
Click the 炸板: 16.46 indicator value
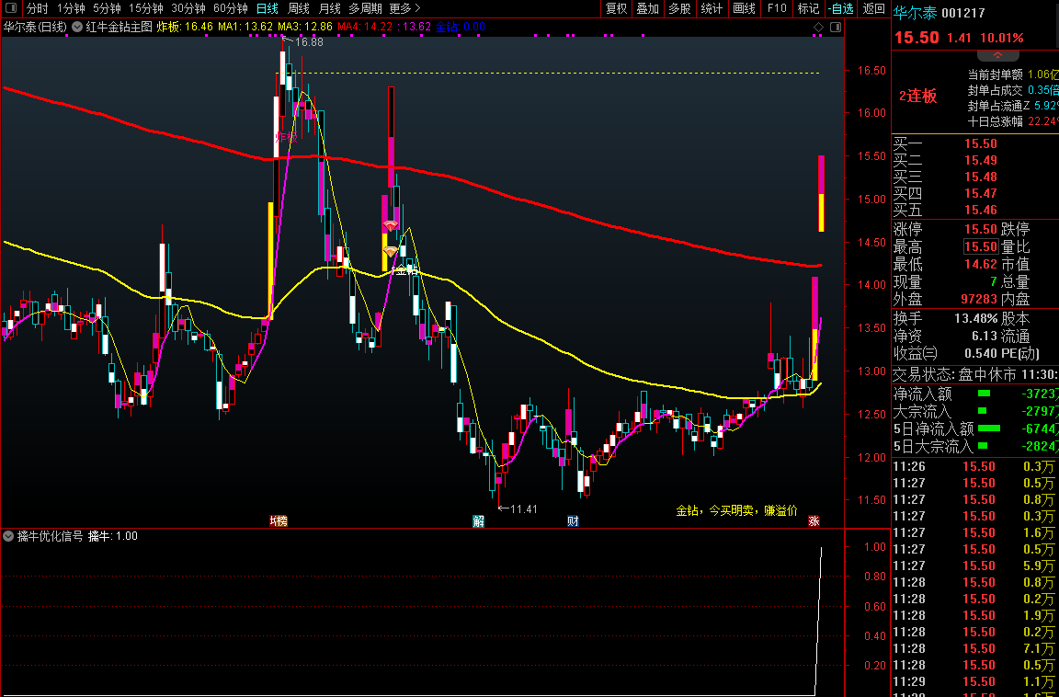[185, 27]
